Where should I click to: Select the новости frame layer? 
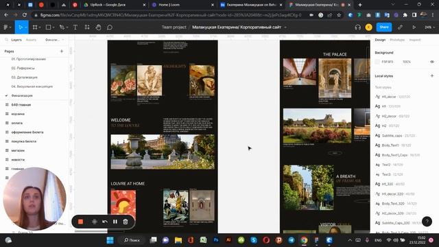coord(18,160)
